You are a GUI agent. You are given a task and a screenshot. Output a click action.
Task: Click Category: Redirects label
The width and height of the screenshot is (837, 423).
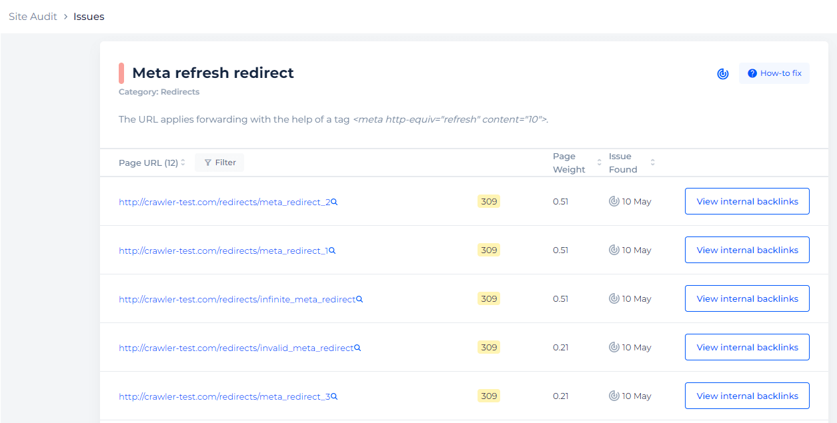coord(159,92)
